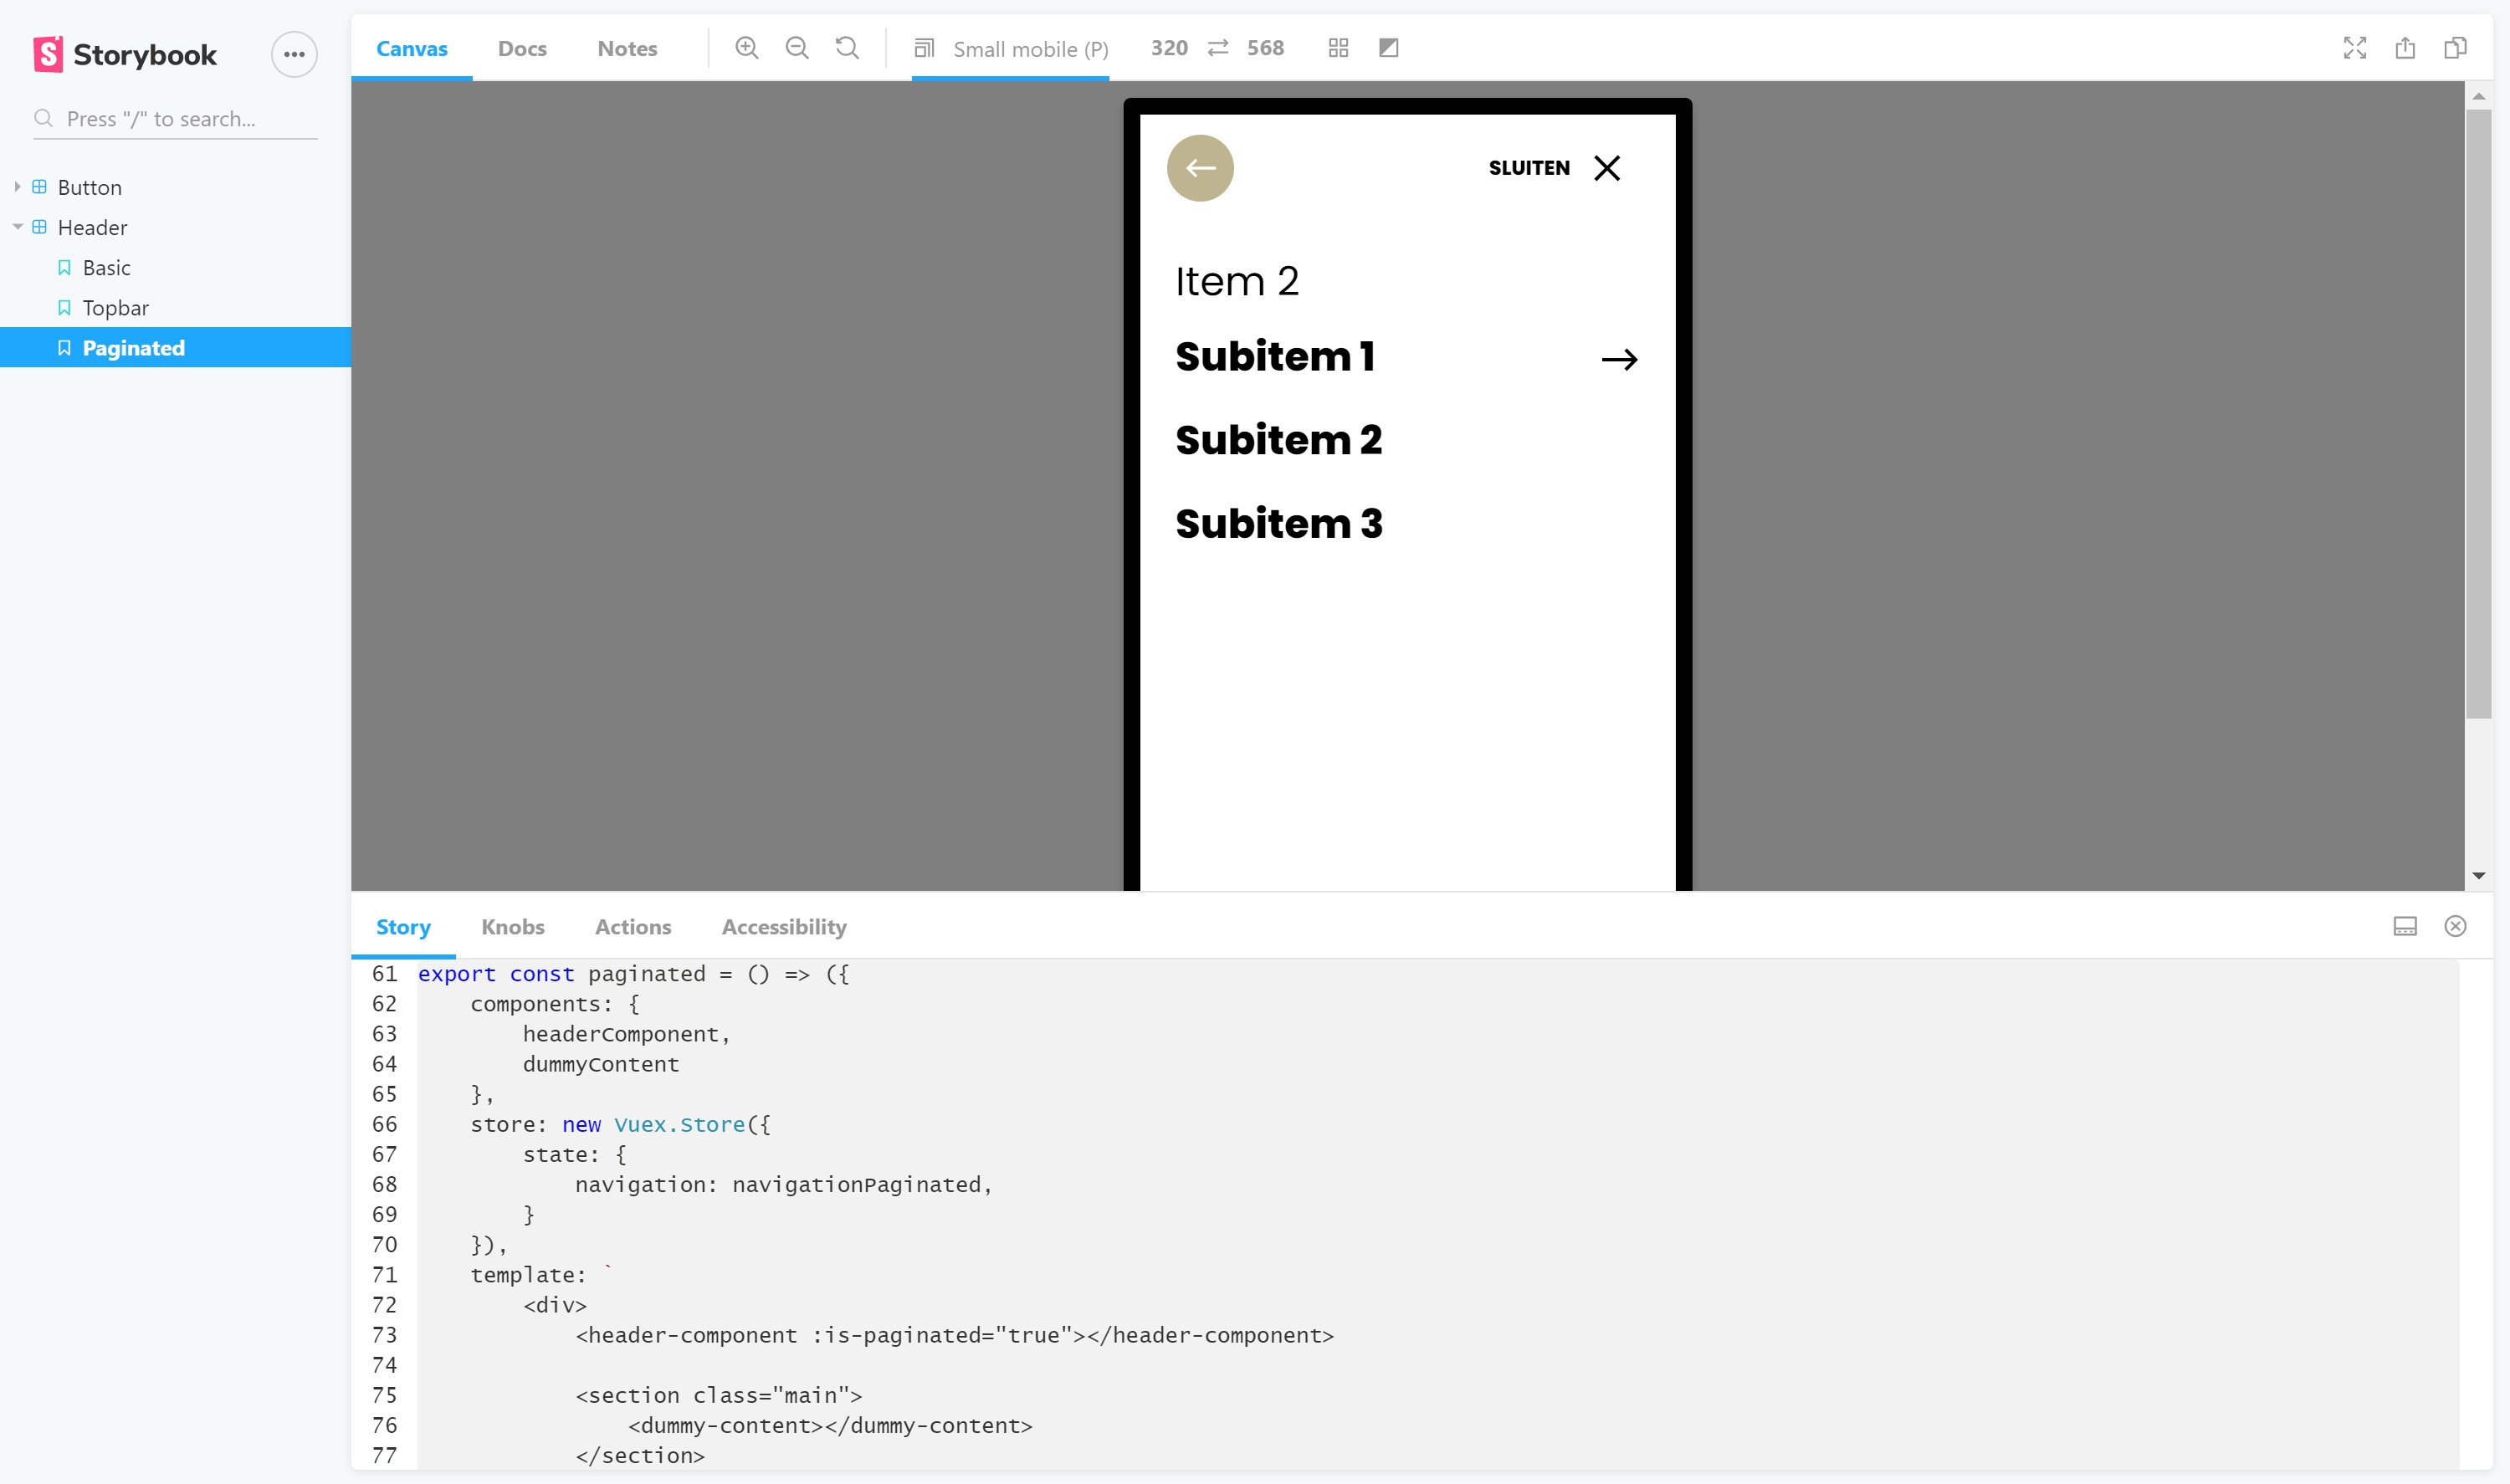
Task: Click the zoom in magnifier icon
Action: click(747, 49)
